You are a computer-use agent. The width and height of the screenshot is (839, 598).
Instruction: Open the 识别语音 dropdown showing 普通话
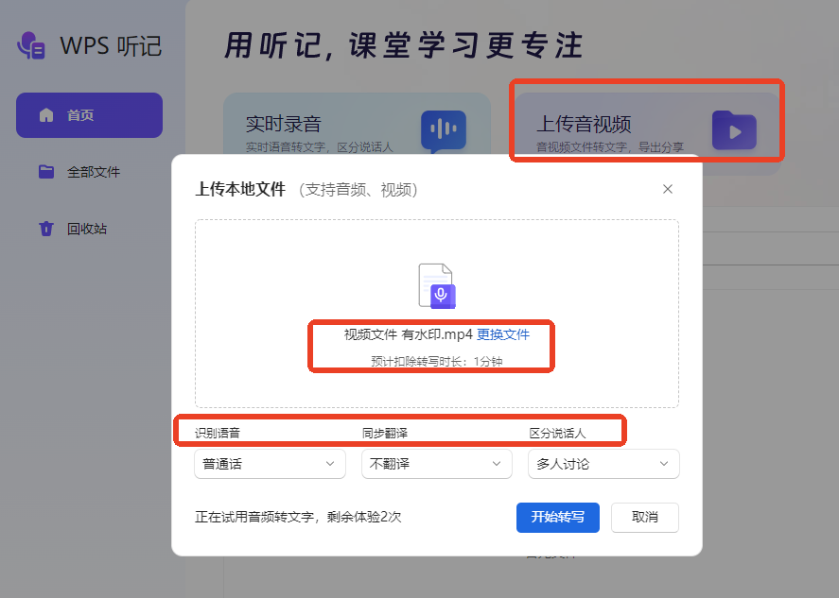pos(270,464)
